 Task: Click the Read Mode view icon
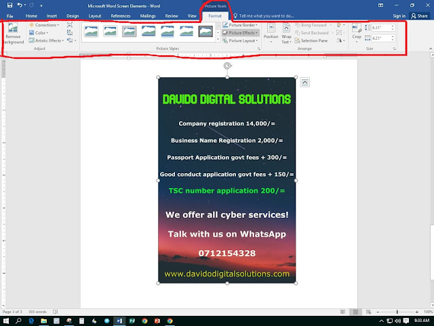342,312
